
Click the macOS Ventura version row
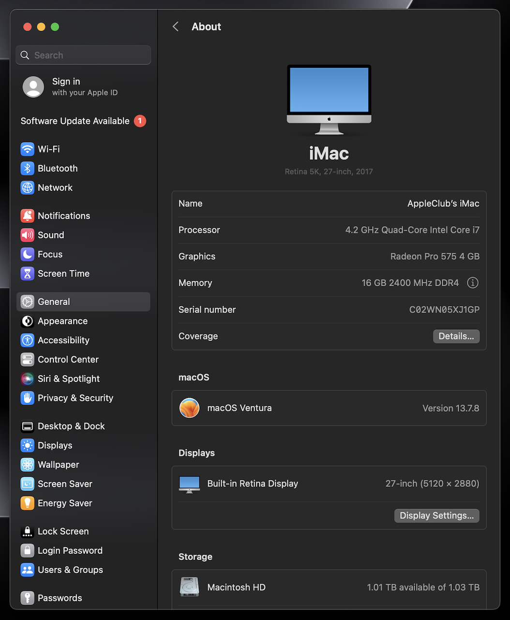pos(329,408)
